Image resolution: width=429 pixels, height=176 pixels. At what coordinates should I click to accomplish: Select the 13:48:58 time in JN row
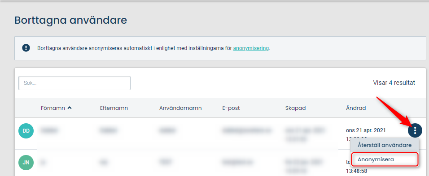coord(356,171)
